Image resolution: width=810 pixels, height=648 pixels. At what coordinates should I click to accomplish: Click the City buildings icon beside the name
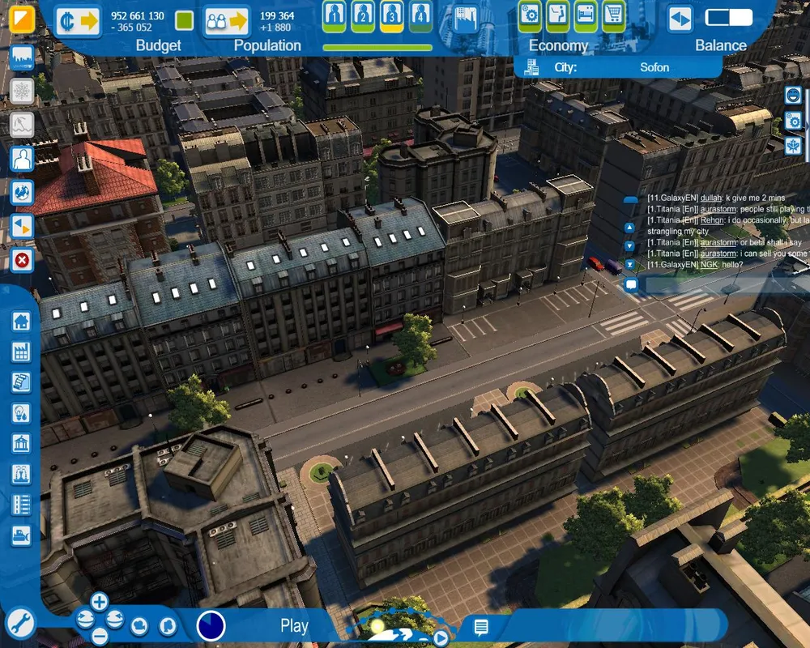[531, 67]
